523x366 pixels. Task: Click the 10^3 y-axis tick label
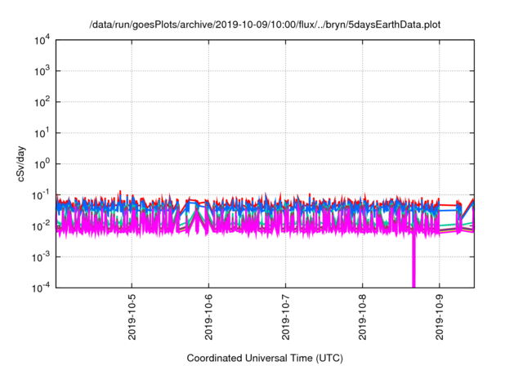pyautogui.click(x=42, y=71)
